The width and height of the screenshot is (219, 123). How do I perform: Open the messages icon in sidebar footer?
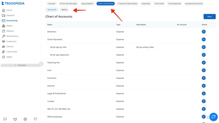click(5, 119)
